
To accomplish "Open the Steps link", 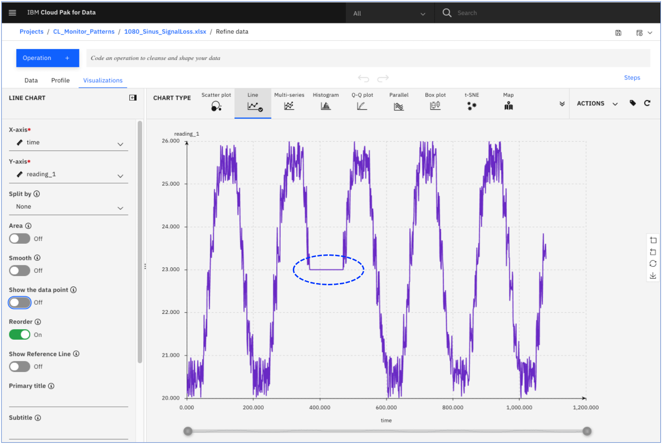I will coord(632,78).
